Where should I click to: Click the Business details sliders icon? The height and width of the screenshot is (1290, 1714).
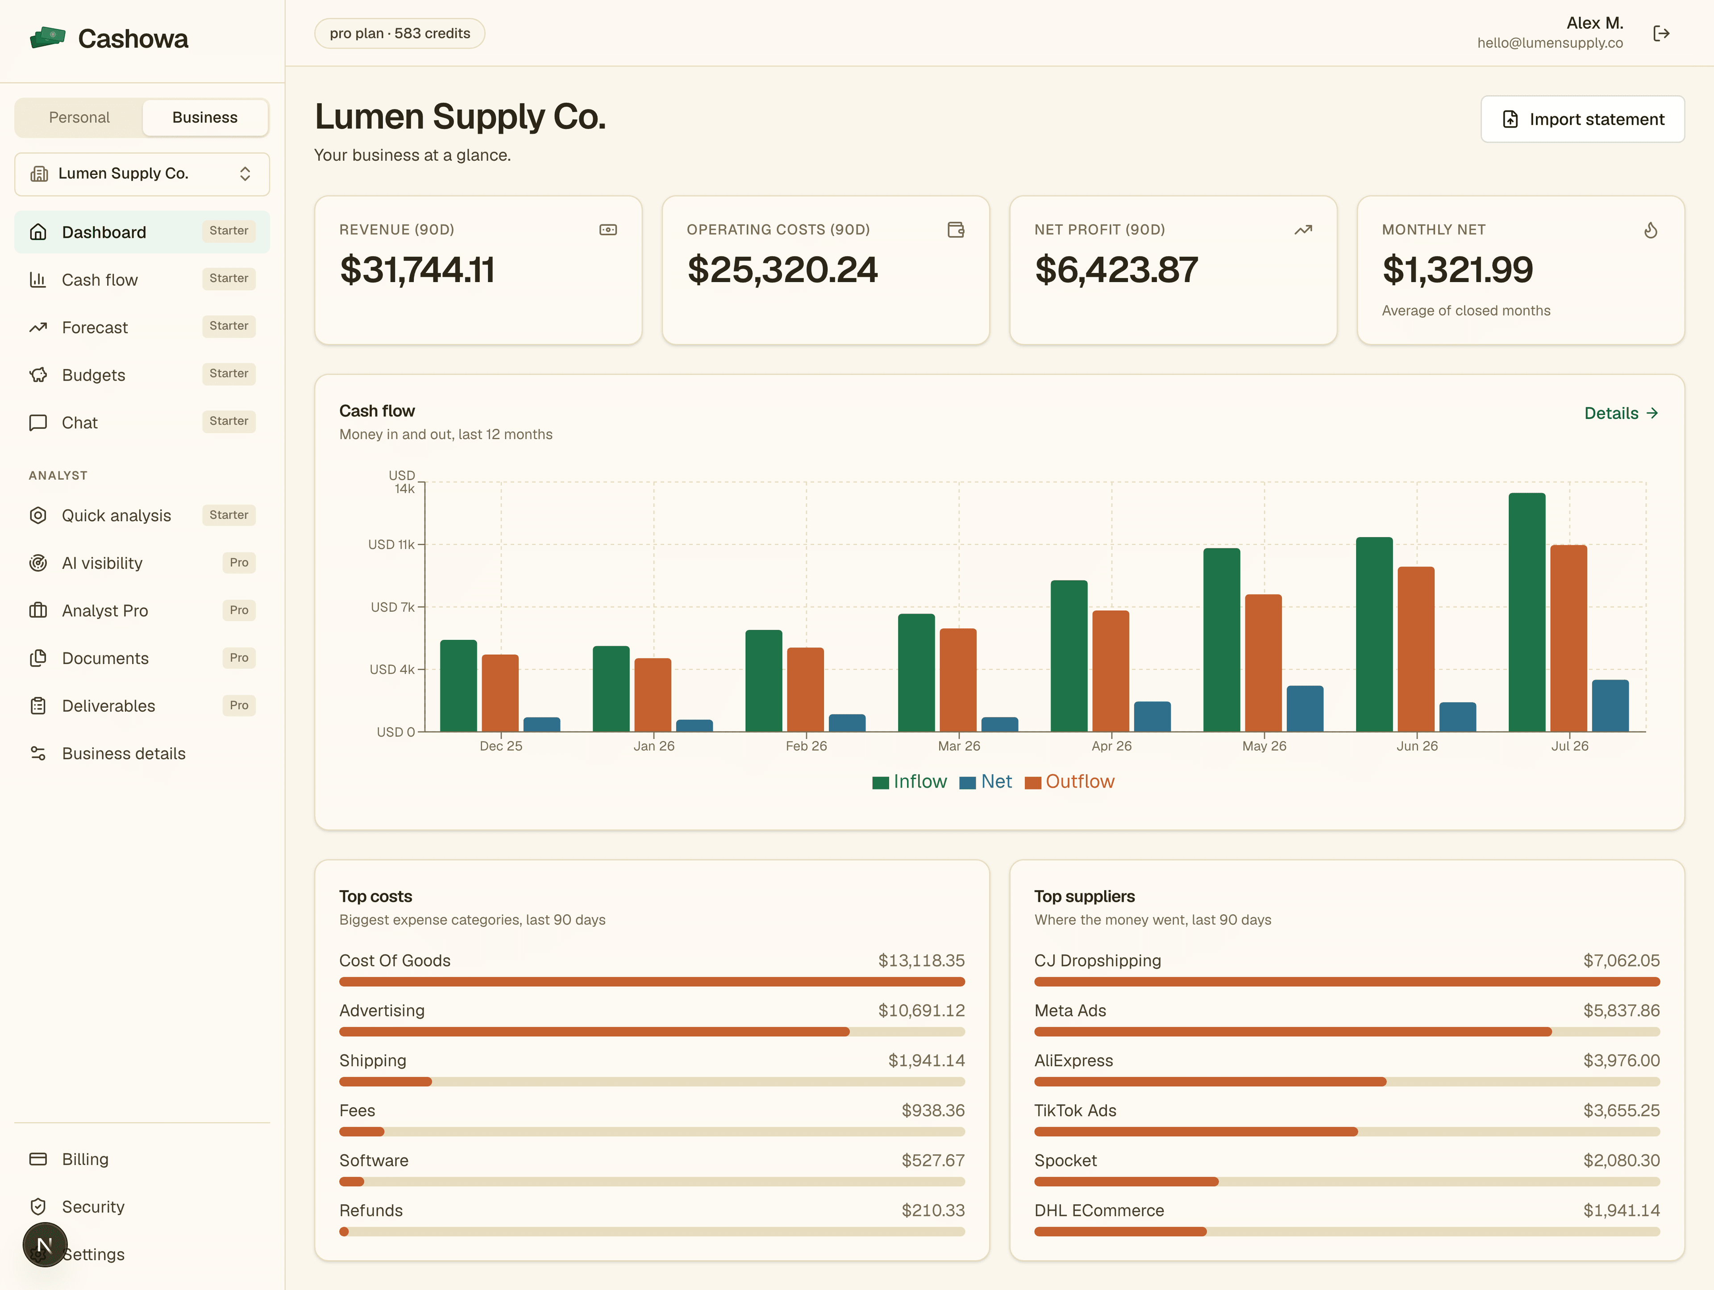click(x=38, y=754)
